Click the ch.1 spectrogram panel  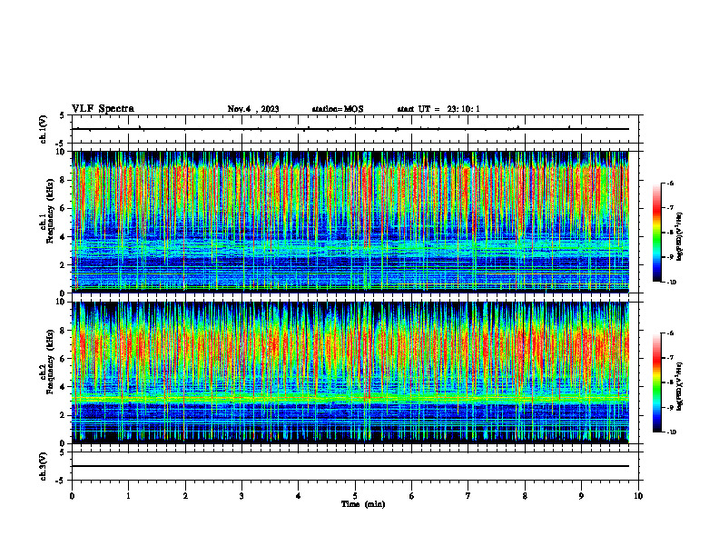(x=350, y=222)
